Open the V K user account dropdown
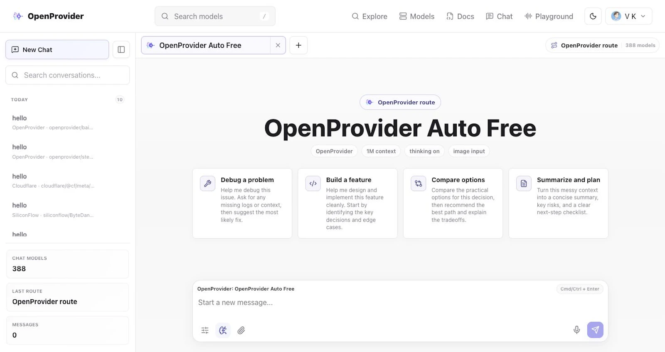The image size is (665, 352). coord(628,16)
